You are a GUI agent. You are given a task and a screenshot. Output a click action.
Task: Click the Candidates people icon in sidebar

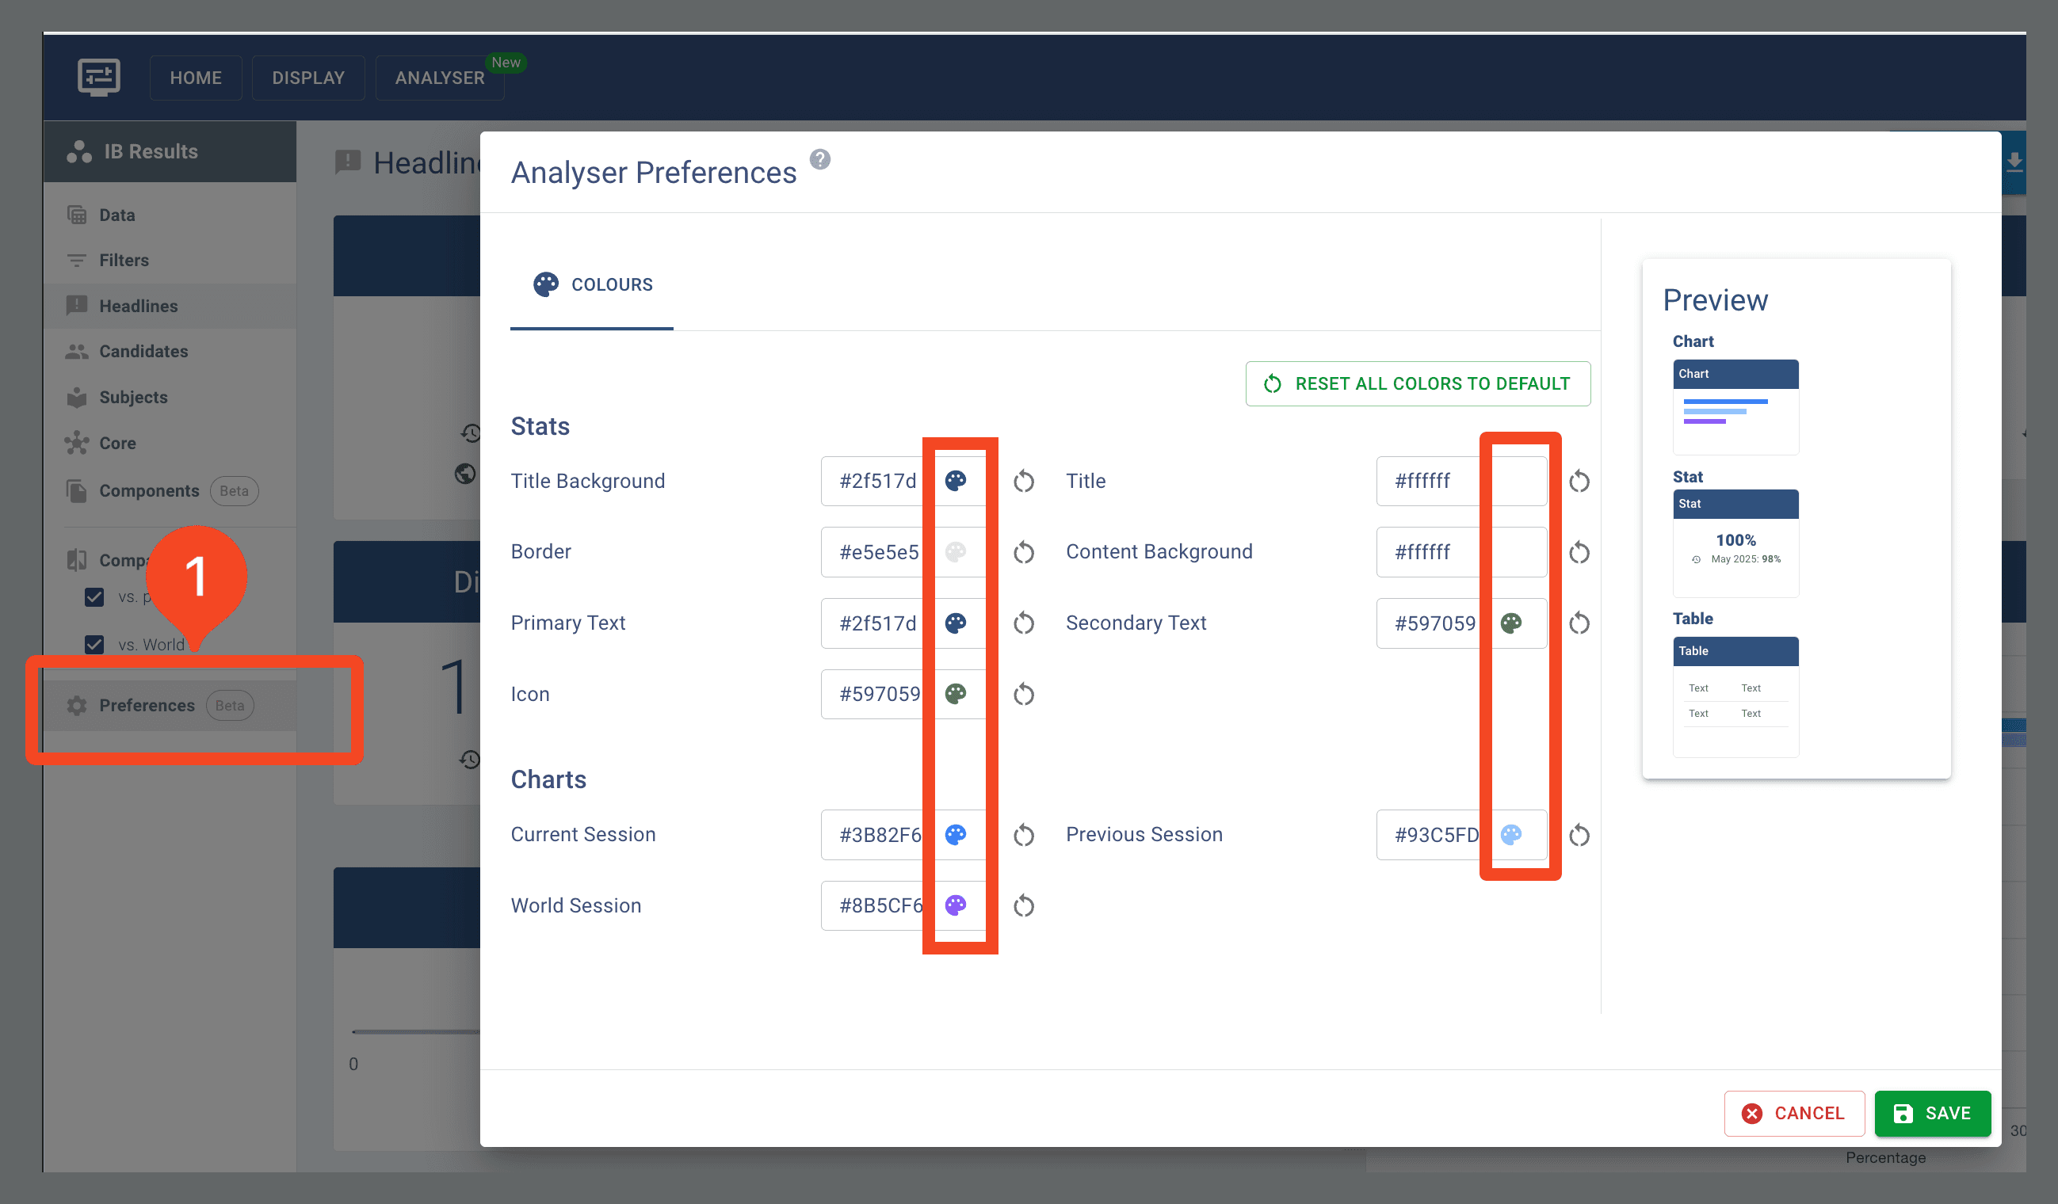tap(77, 351)
